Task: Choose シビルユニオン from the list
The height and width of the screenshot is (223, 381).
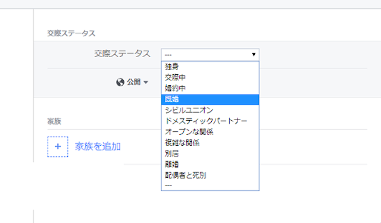Action: [210, 110]
